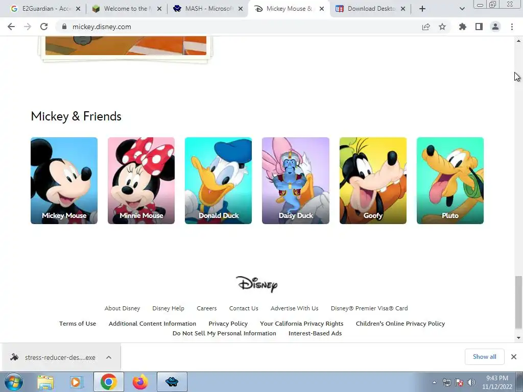Click the padlock site info icon
This screenshot has height=392, width=523.
click(64, 27)
